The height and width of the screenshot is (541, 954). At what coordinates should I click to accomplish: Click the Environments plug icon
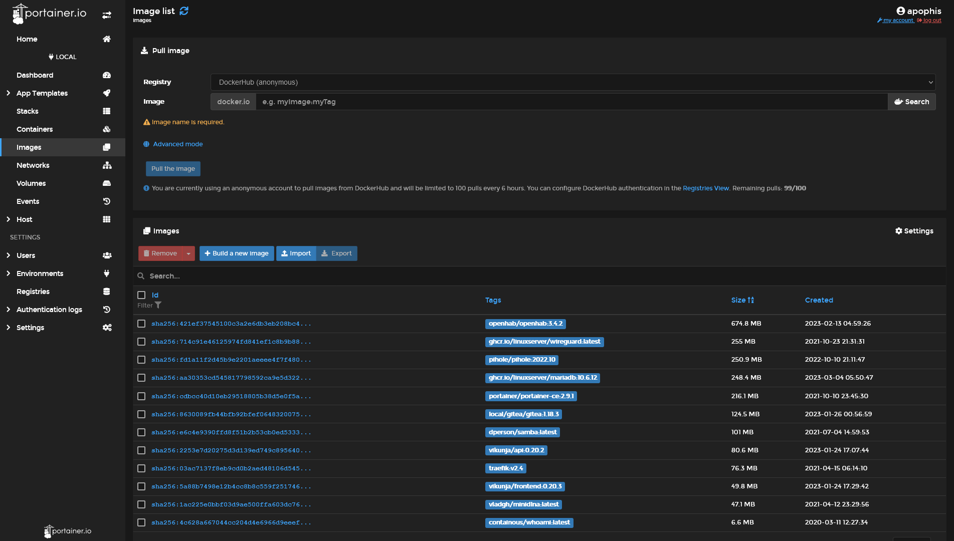pos(107,274)
